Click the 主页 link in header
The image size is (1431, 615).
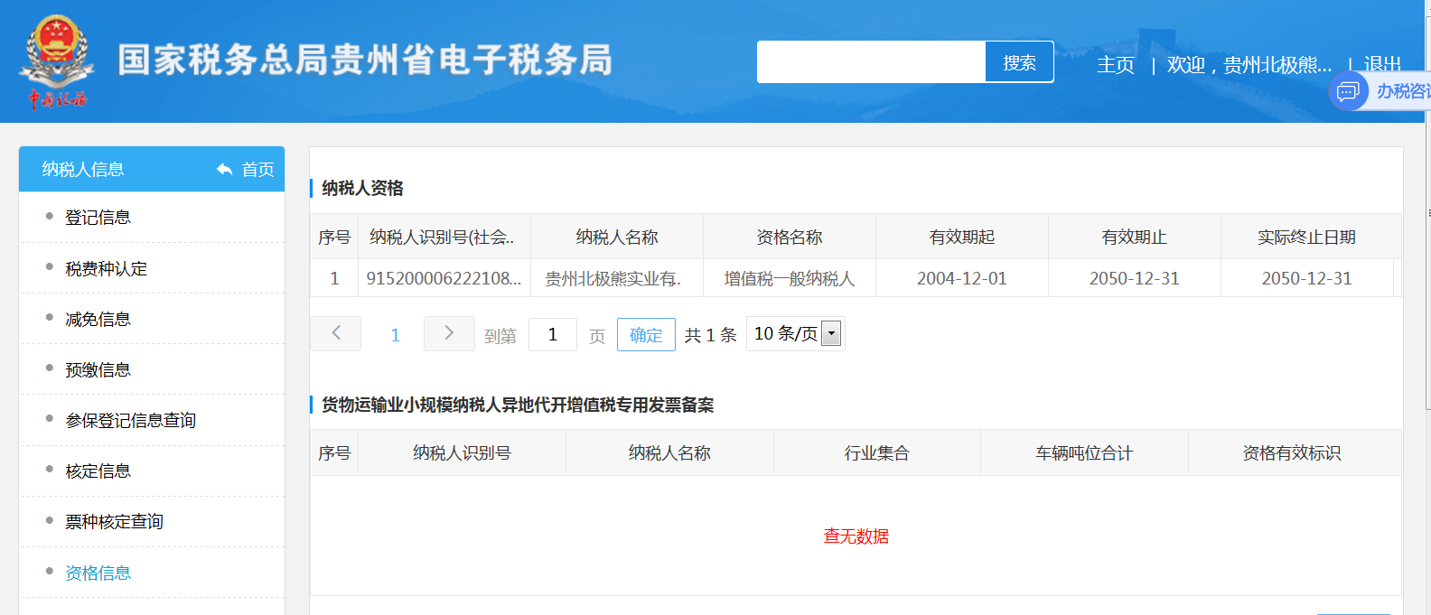coord(1115,65)
